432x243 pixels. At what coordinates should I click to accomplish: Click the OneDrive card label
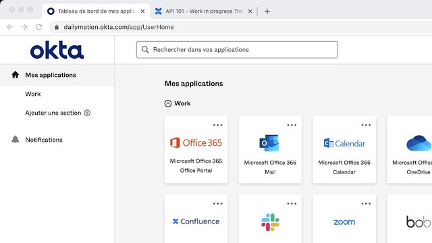click(x=412, y=167)
